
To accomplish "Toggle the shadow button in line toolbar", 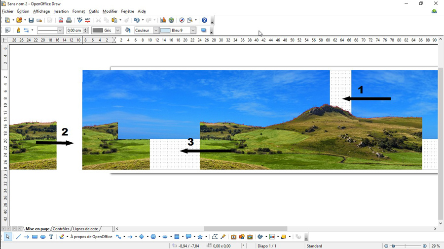I will [x=203, y=30].
